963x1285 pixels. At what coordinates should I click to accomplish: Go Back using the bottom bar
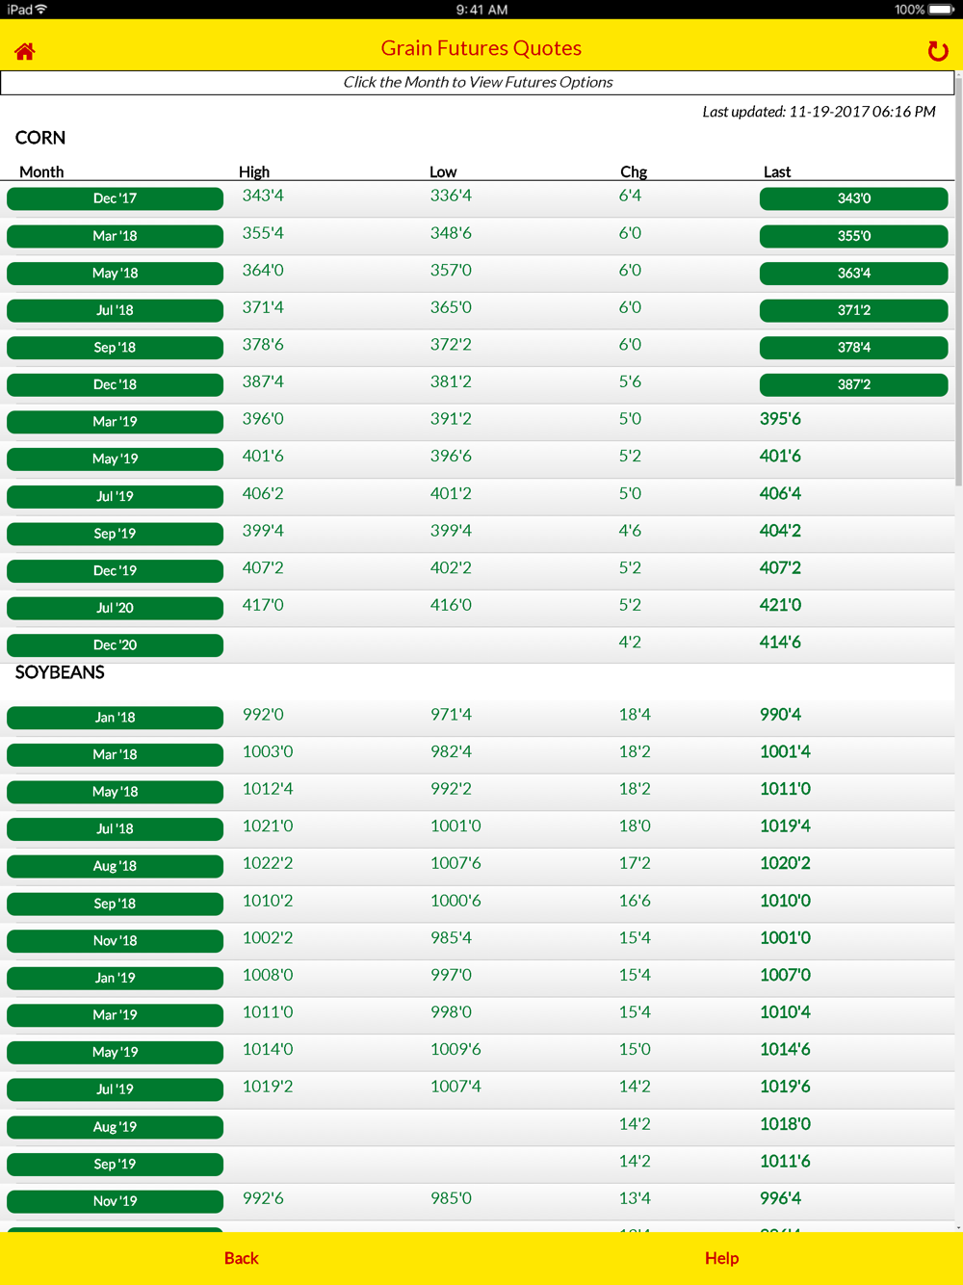point(241,1258)
